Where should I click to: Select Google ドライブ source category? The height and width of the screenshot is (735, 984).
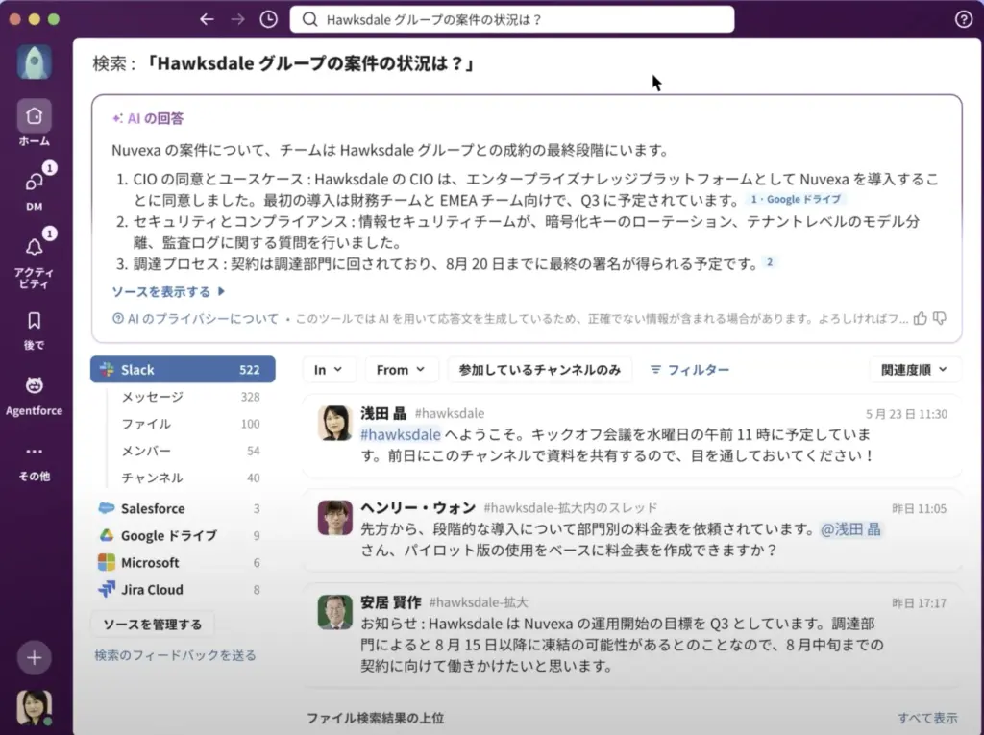168,535
